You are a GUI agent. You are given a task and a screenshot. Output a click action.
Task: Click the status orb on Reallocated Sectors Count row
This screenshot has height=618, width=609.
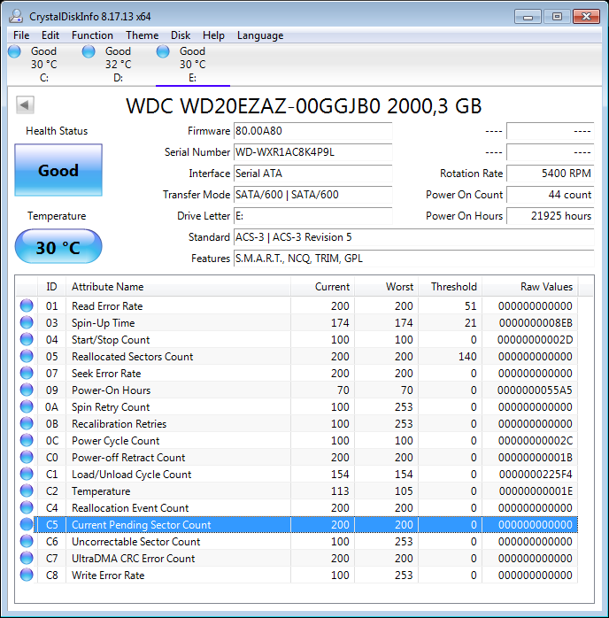(x=27, y=356)
